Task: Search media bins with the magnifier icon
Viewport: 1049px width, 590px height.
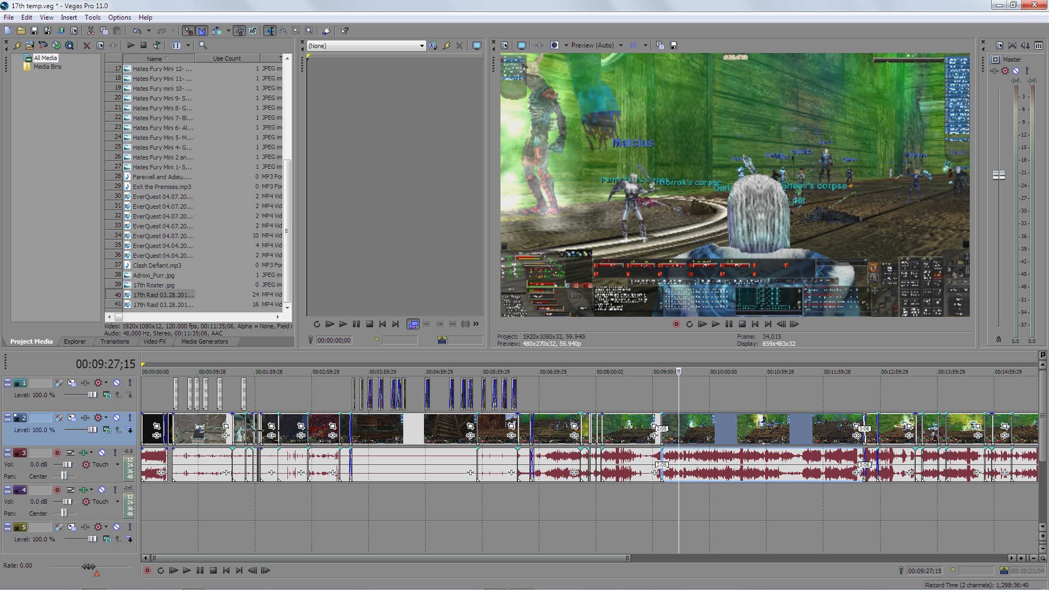Action: pyautogui.click(x=203, y=45)
